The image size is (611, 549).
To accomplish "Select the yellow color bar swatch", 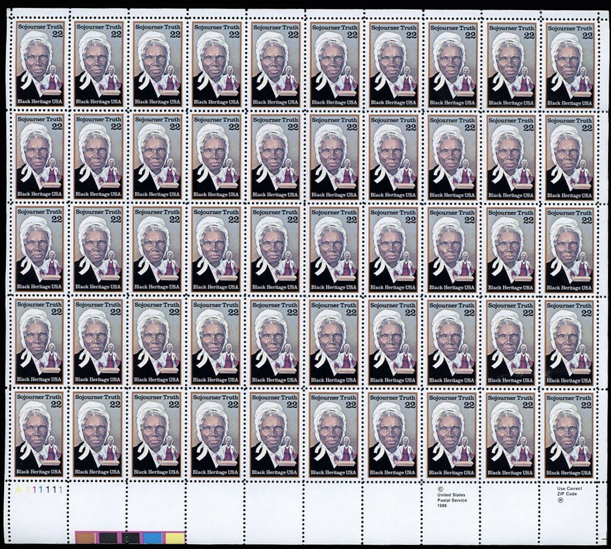I will click(175, 538).
